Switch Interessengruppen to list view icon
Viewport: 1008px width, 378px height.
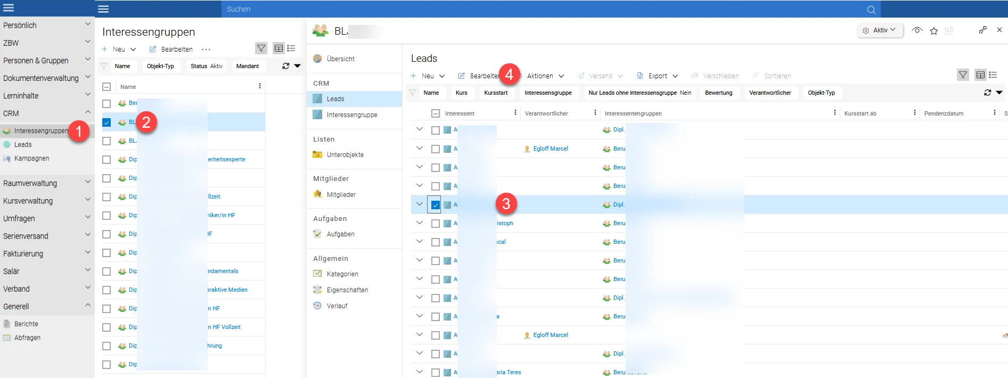click(291, 48)
